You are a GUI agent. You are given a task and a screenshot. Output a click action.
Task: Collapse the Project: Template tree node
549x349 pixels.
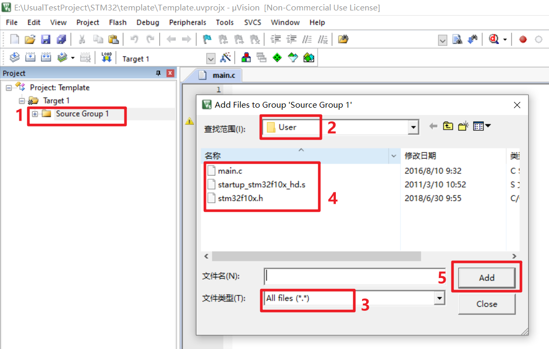(9, 88)
